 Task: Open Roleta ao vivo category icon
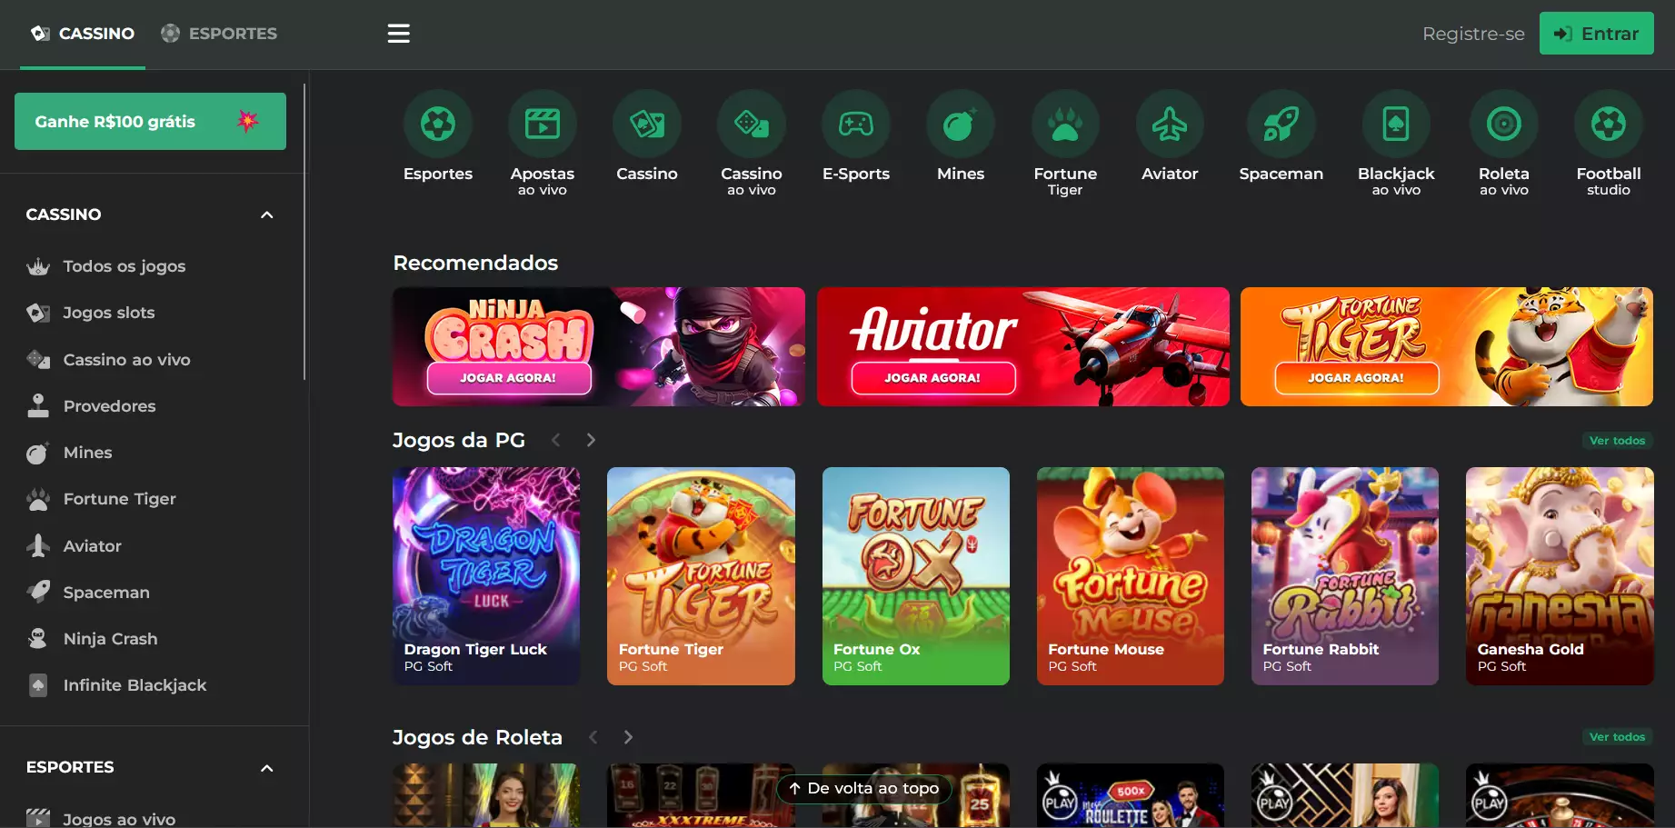point(1503,125)
